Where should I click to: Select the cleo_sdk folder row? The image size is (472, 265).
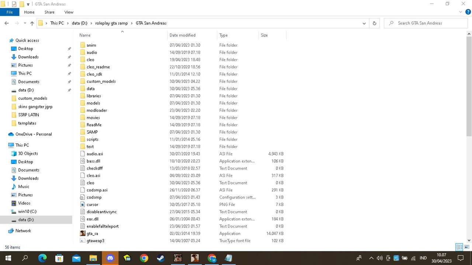(x=183, y=74)
